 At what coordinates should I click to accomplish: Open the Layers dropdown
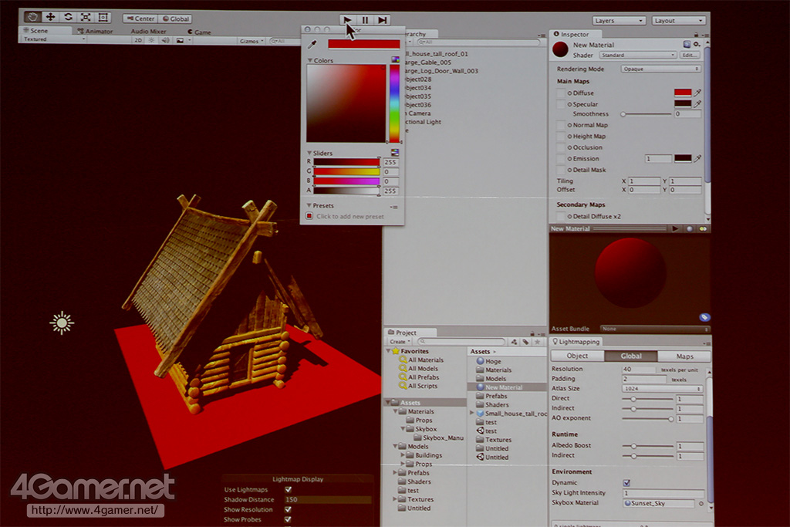[619, 21]
